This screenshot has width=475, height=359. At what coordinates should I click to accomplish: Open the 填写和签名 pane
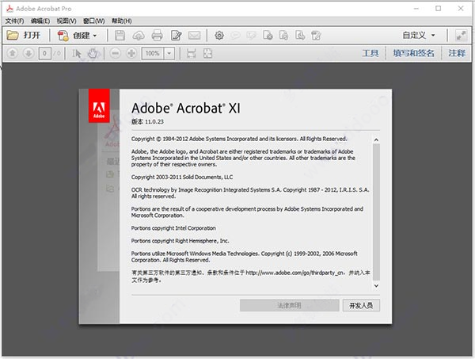413,53
